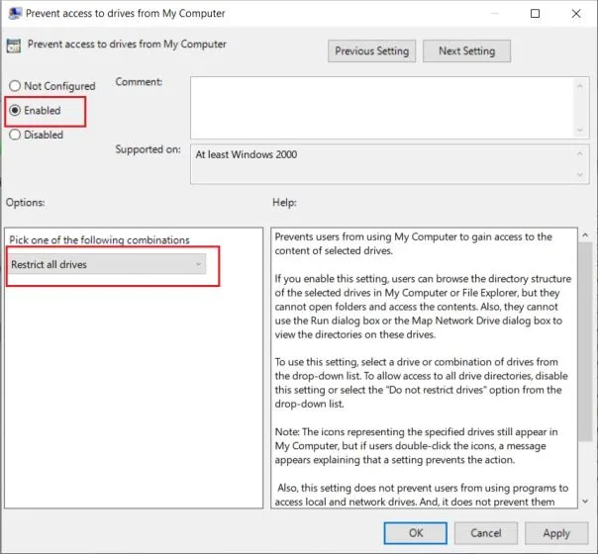The image size is (598, 554).
Task: Click the Previous Setting button
Action: click(371, 50)
